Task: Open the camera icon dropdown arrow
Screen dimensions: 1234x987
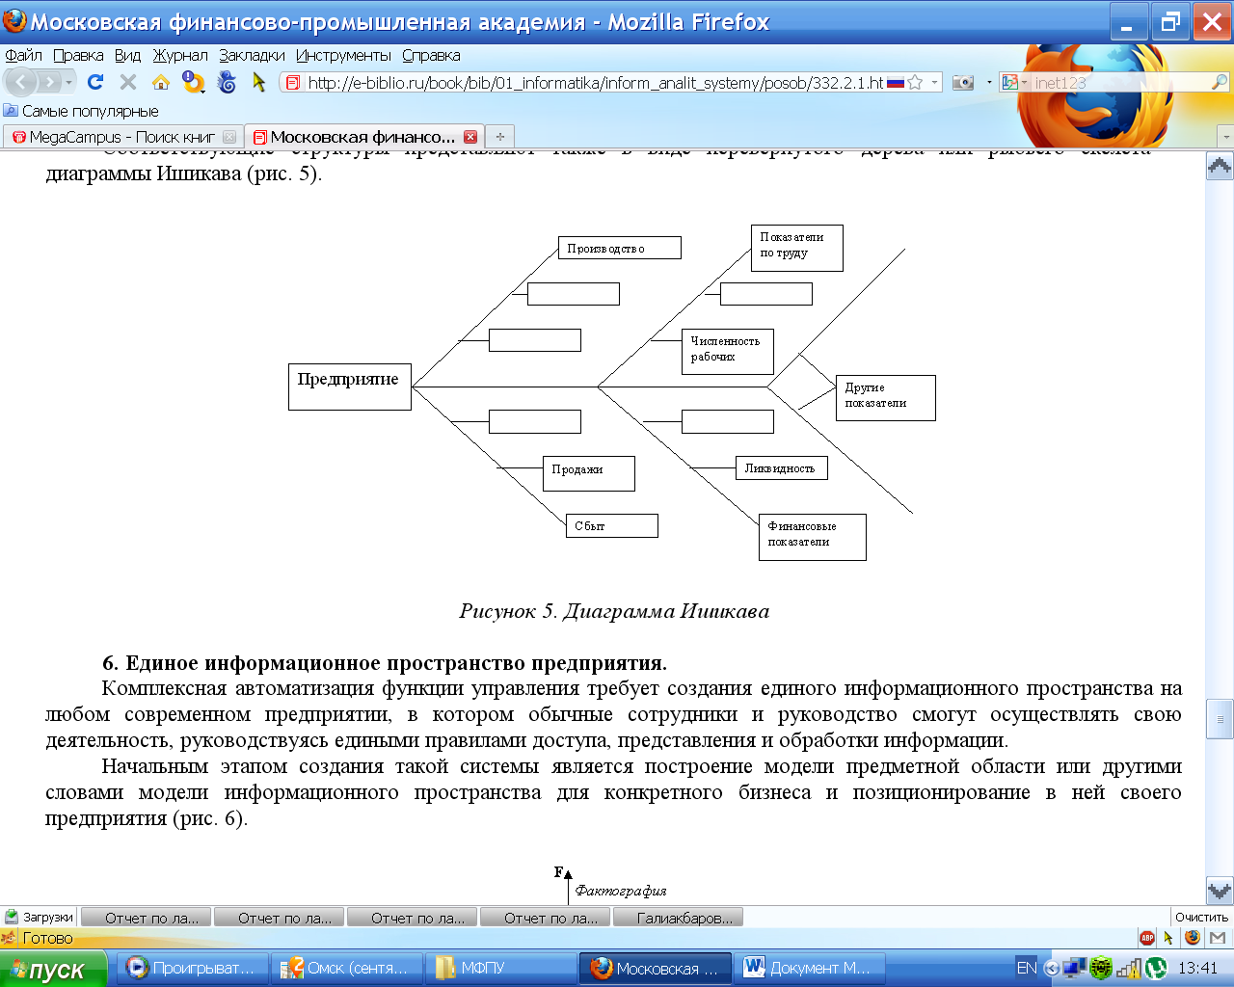Action: tap(989, 83)
